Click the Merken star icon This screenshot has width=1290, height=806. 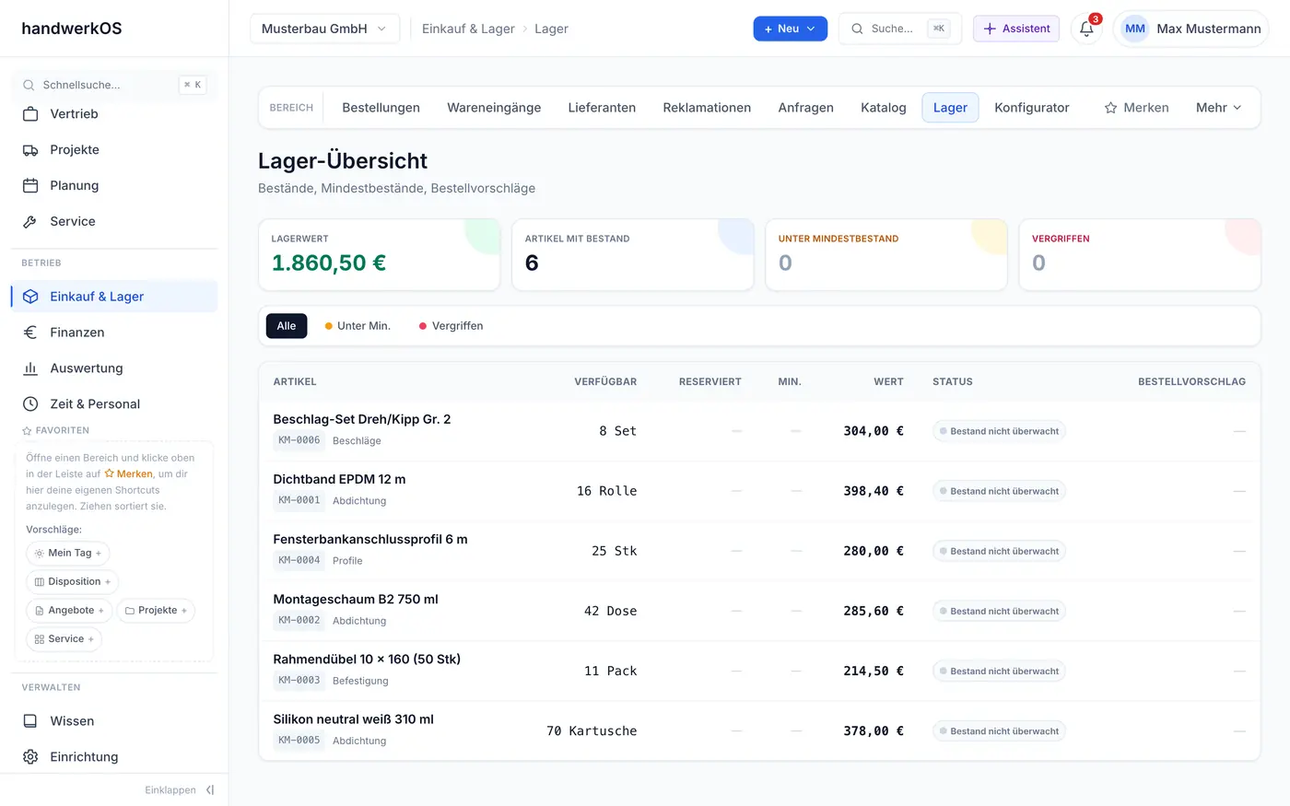pyautogui.click(x=1110, y=108)
